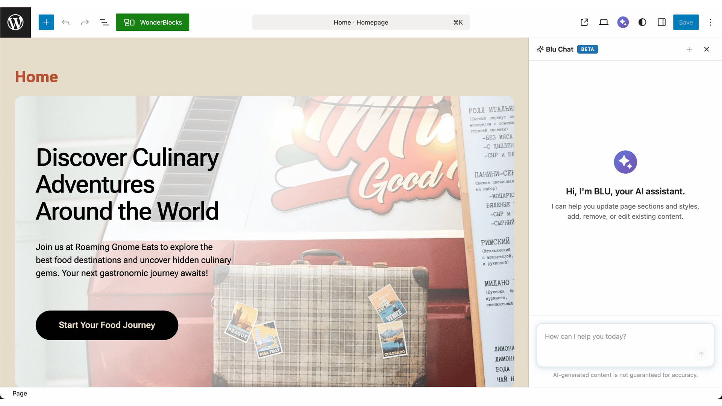The image size is (722, 406).
Task: Close the Blu Chat panel
Action: point(707,49)
